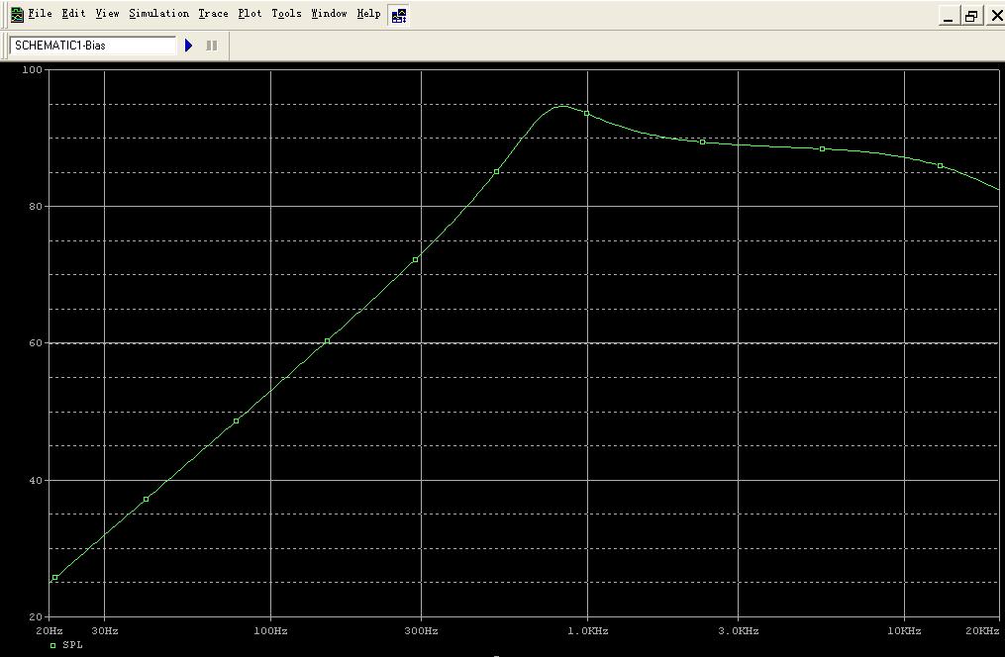Minimize the document window
The height and width of the screenshot is (657, 1005).
[948, 16]
